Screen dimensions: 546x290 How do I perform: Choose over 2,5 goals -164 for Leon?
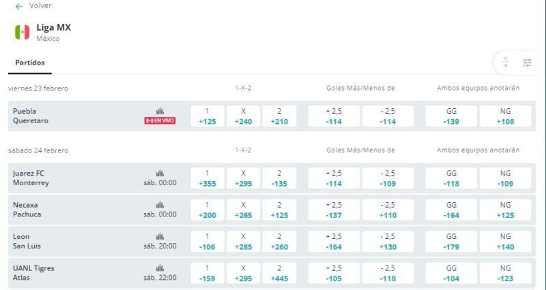pos(334,242)
